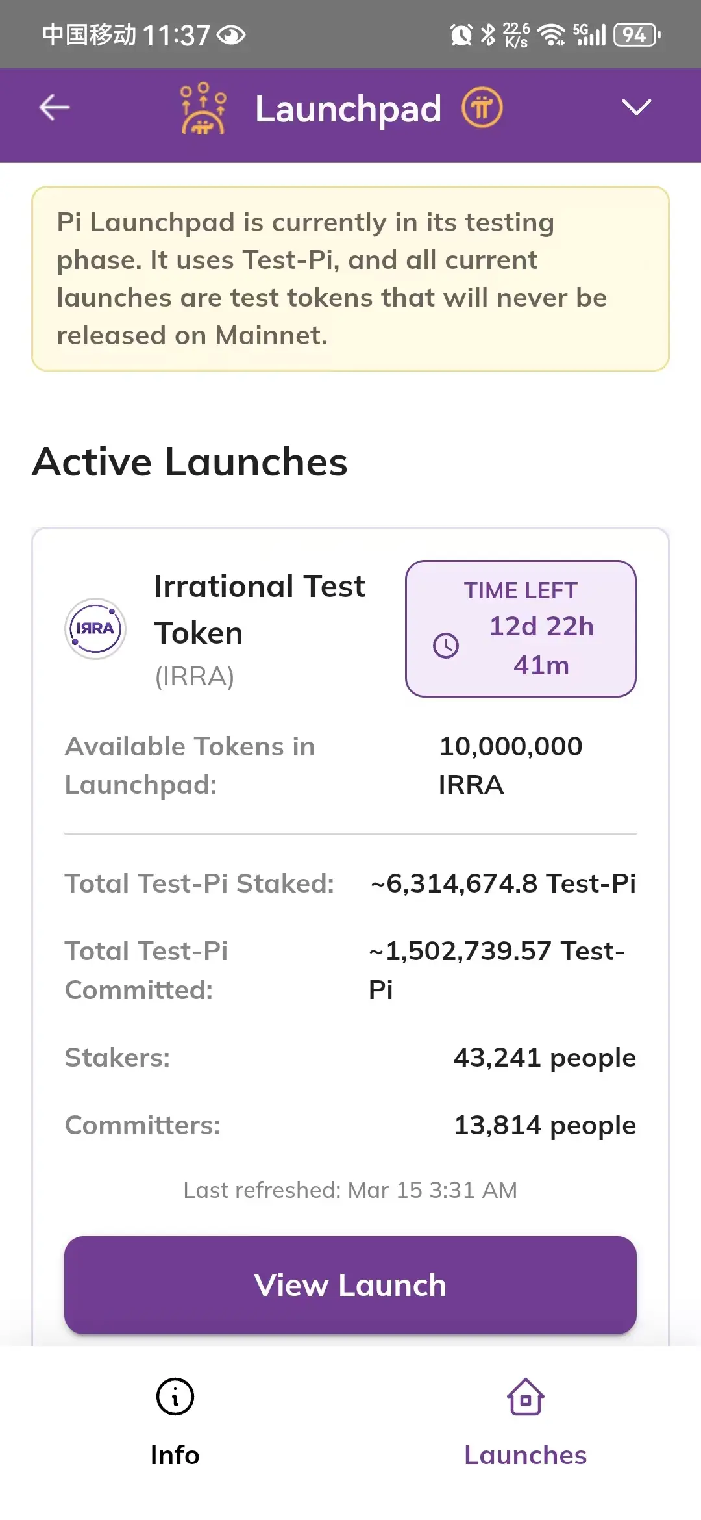
Task: Tap the orange Pi coin icon
Action: (482, 108)
